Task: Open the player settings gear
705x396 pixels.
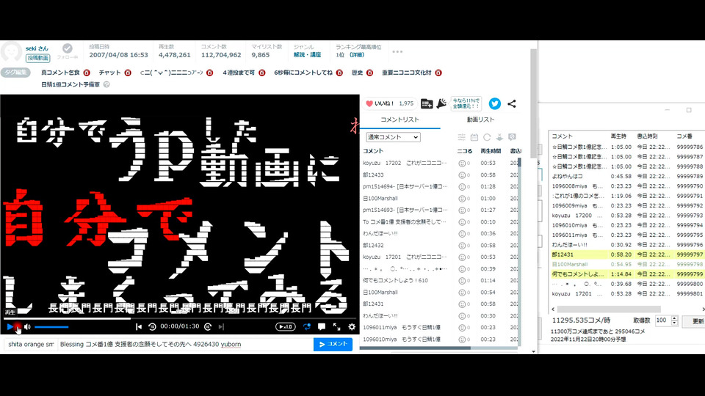Action: point(352,327)
